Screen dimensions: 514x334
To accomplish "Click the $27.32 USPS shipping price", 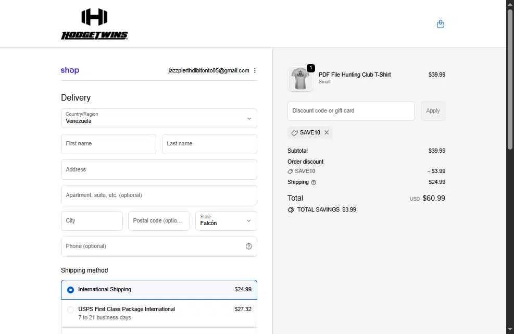I will pos(243,309).
